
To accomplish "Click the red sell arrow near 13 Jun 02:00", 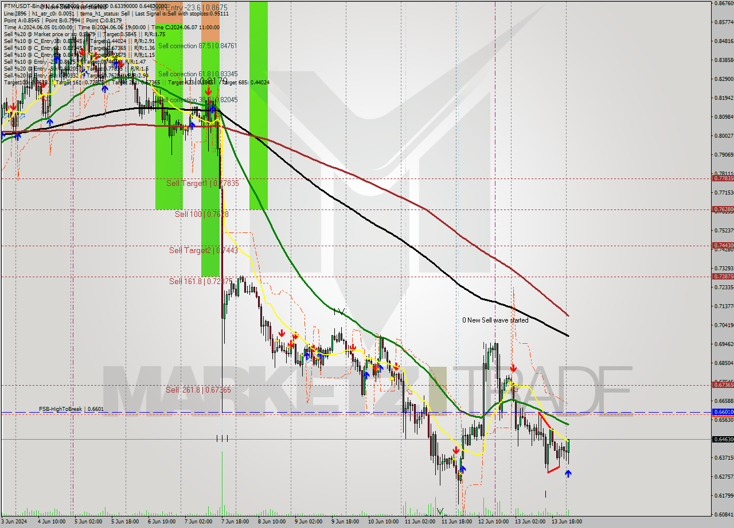I will click(x=514, y=368).
